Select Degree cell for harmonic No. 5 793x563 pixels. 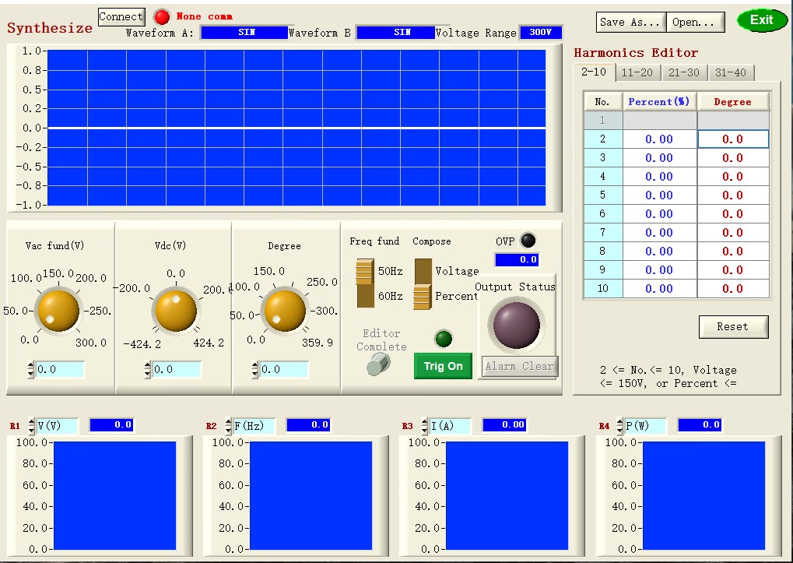tap(733, 195)
